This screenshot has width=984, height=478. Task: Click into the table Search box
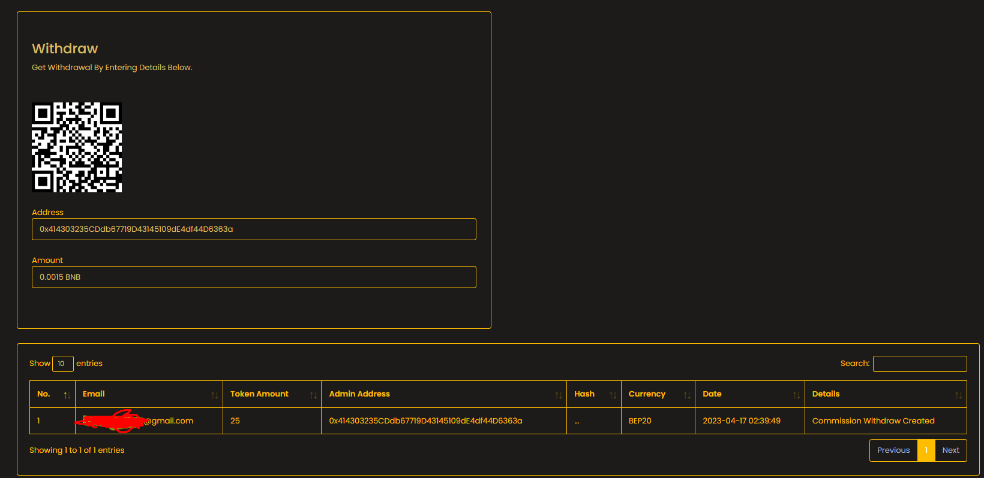pos(920,364)
